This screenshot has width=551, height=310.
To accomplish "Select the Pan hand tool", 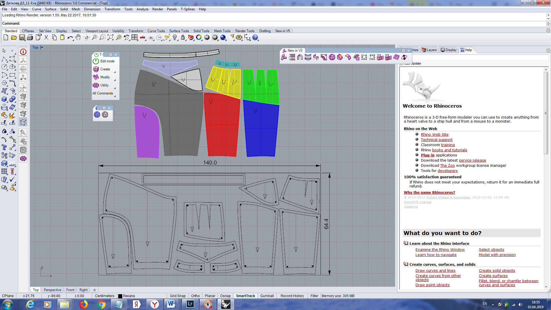I will (78, 38).
